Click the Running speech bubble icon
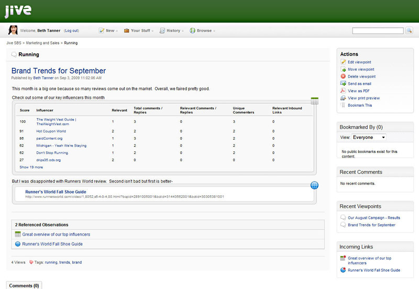 pyautogui.click(x=14, y=54)
